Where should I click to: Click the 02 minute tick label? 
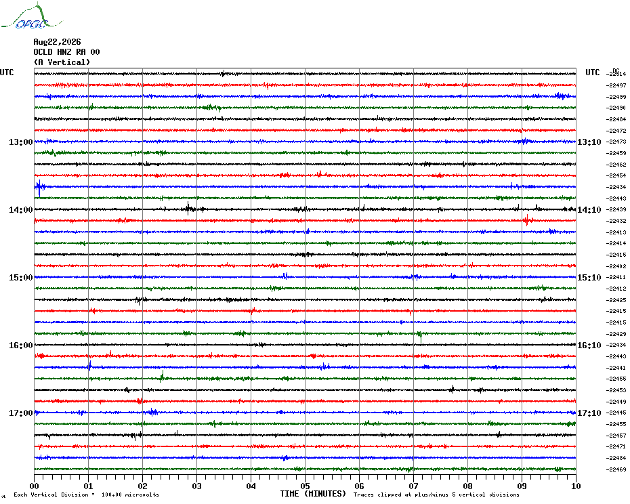click(143, 486)
